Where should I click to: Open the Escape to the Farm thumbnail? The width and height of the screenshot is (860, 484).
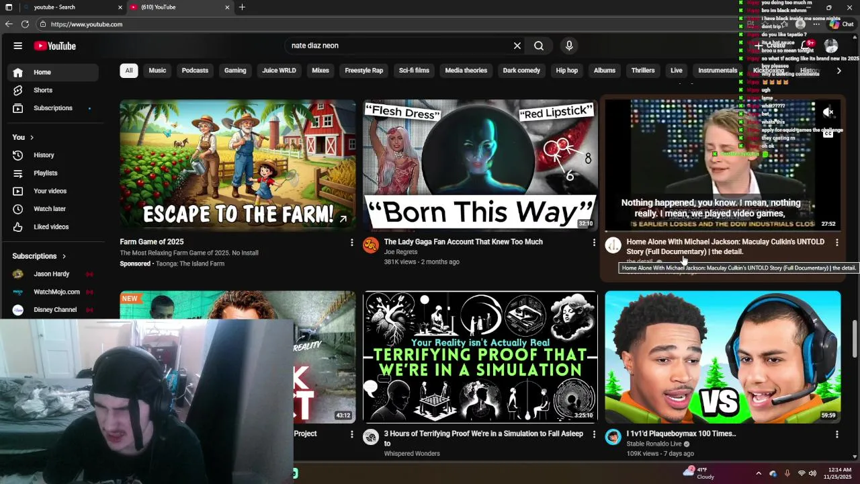[238, 165]
